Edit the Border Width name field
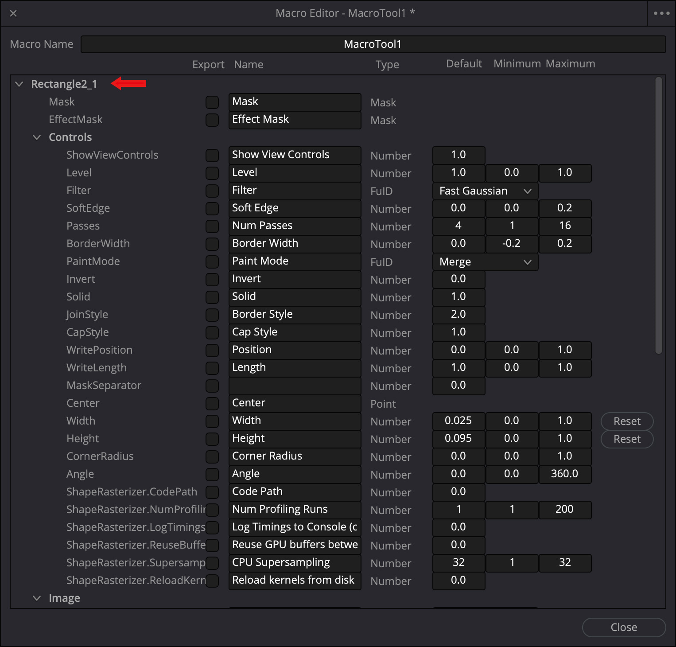Screen dimensions: 676x647 coord(295,244)
